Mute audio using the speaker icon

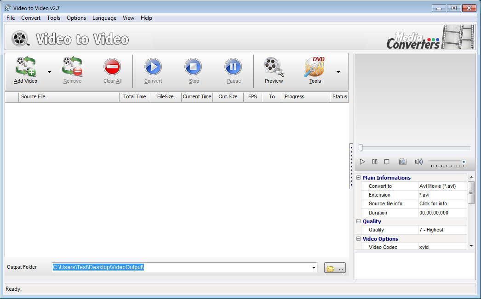point(418,162)
